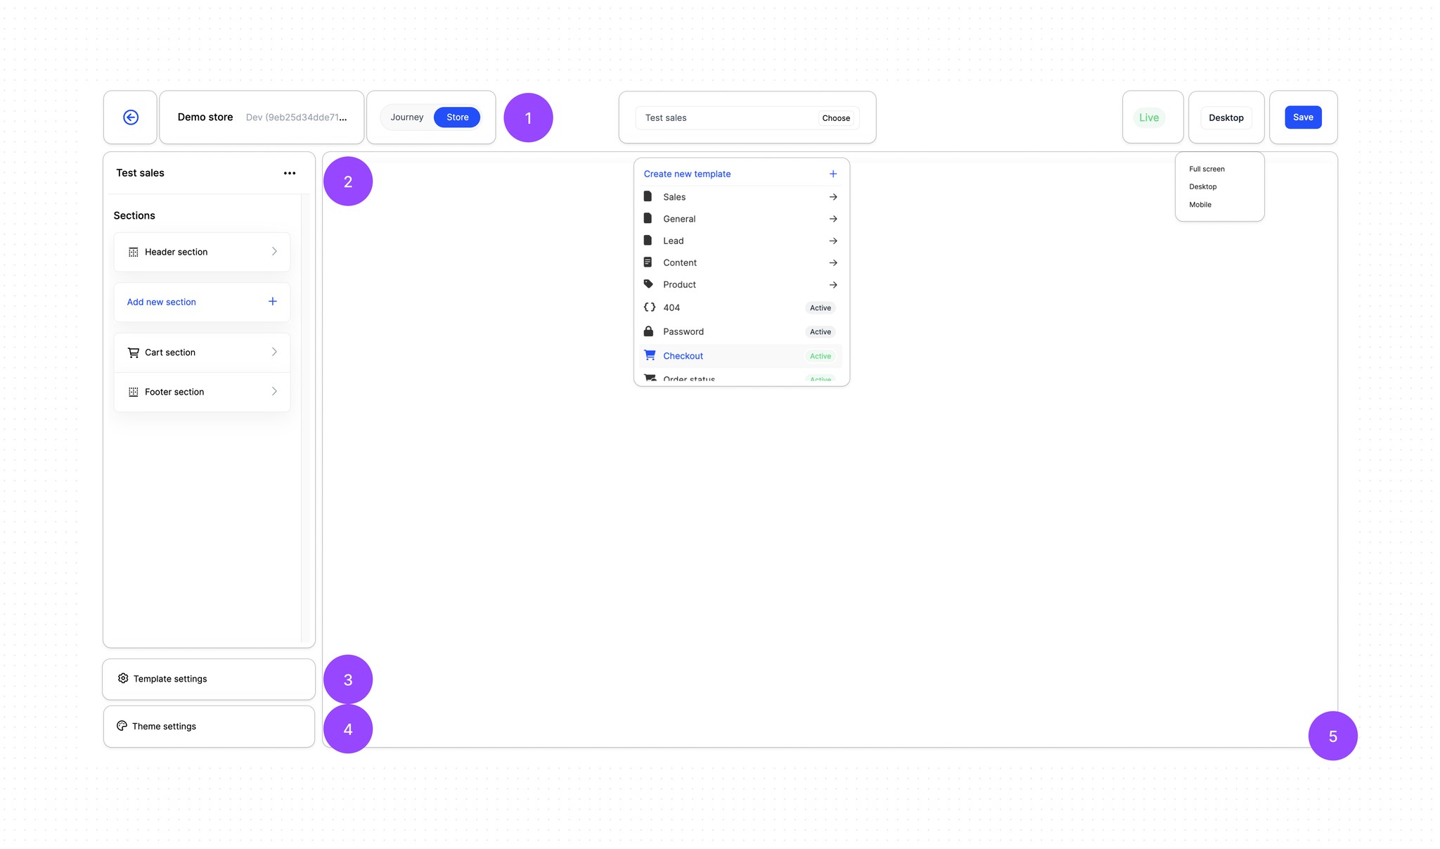Open the three-dots menu beside Test sales
The image size is (1440, 849).
(290, 173)
